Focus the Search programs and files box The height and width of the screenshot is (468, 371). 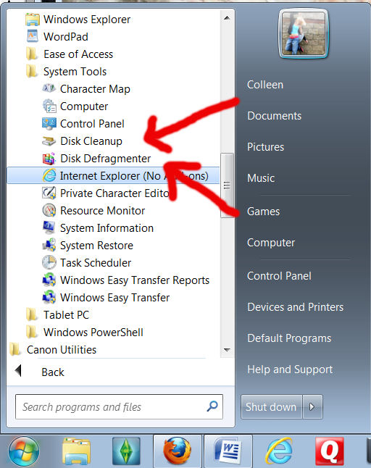tap(119, 407)
